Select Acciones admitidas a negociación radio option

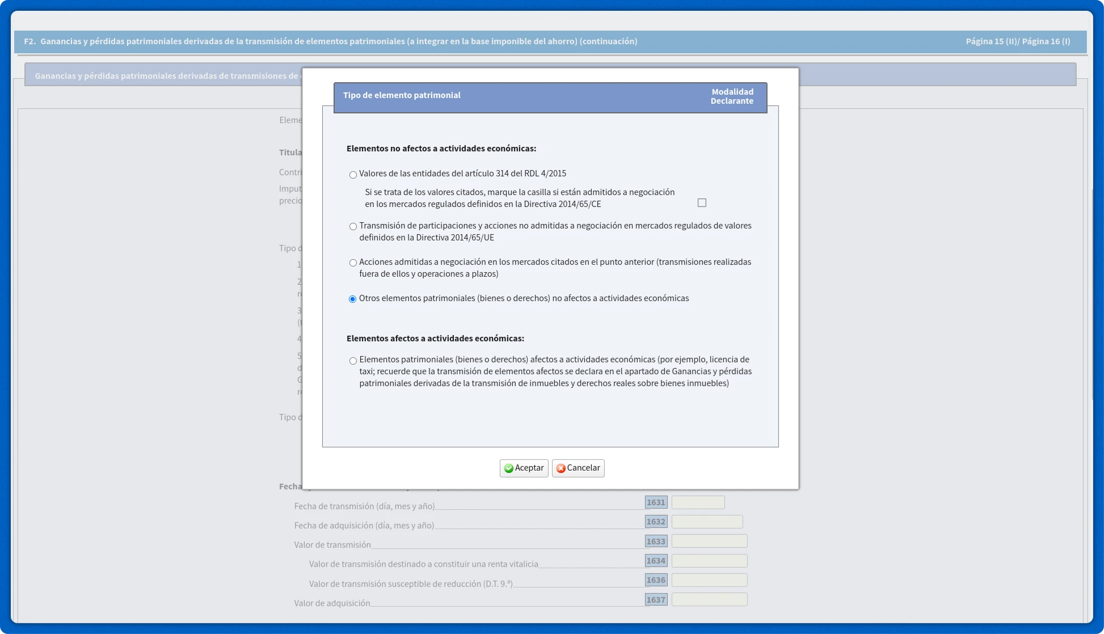(x=353, y=263)
